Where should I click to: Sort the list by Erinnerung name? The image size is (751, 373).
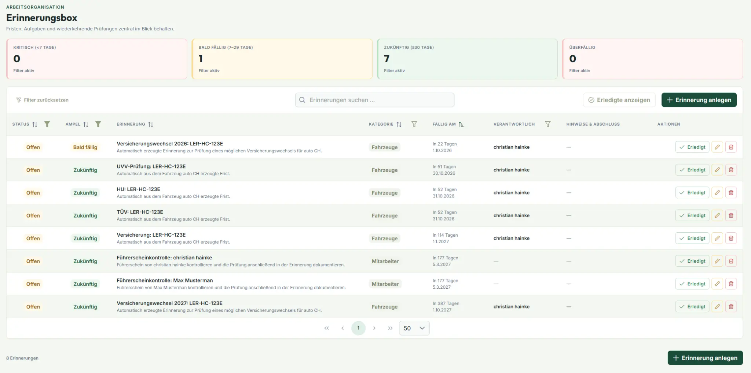pyautogui.click(x=151, y=124)
